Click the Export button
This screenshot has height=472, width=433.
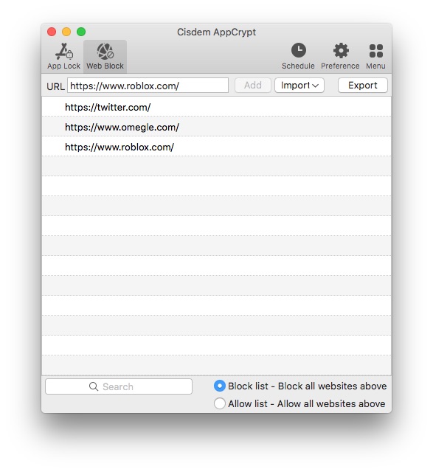tap(362, 86)
